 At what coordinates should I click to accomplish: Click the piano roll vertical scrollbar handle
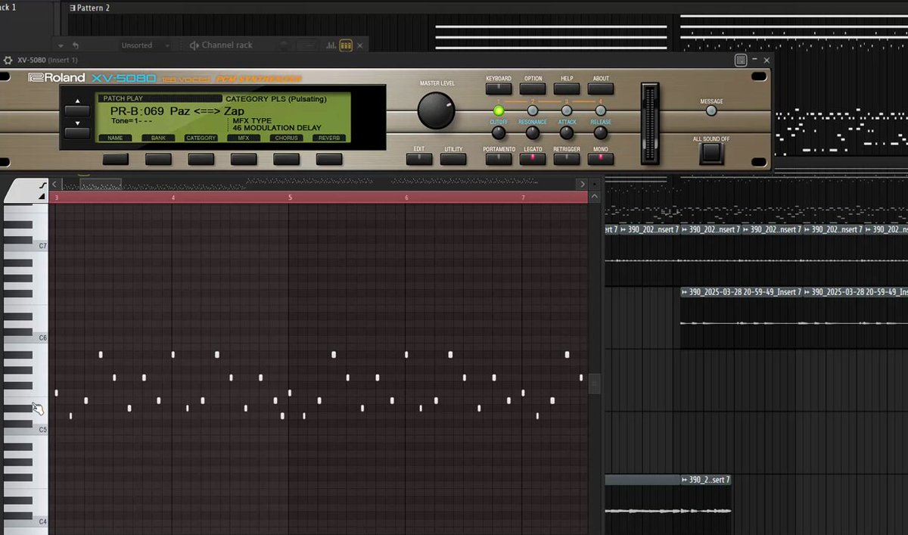[x=595, y=384]
